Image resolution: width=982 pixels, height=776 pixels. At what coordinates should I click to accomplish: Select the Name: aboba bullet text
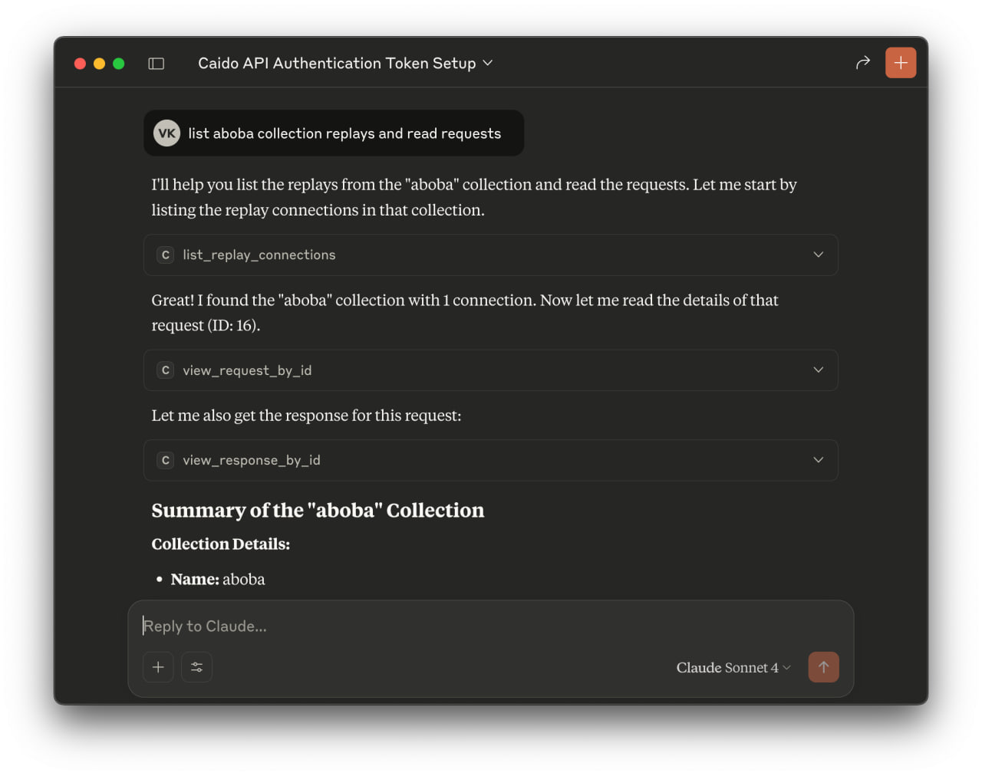tap(217, 579)
